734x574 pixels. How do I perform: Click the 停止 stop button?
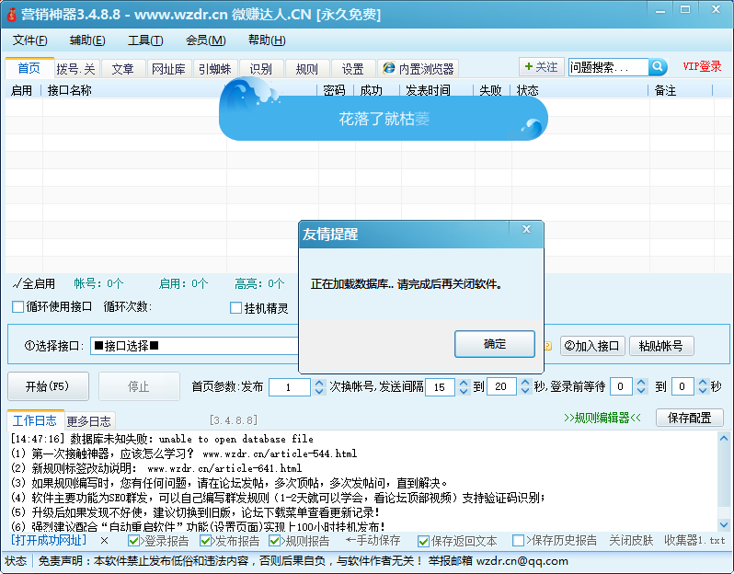coord(139,386)
